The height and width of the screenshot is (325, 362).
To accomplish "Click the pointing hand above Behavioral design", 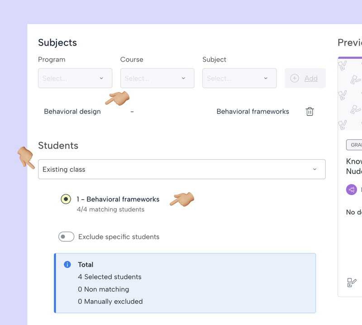I will click(117, 98).
